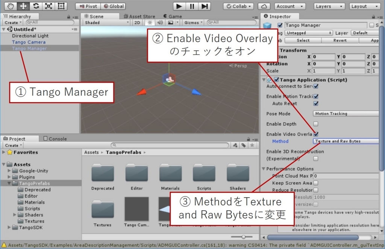
Task: Open Unity cloud services
Action: coord(264,6)
